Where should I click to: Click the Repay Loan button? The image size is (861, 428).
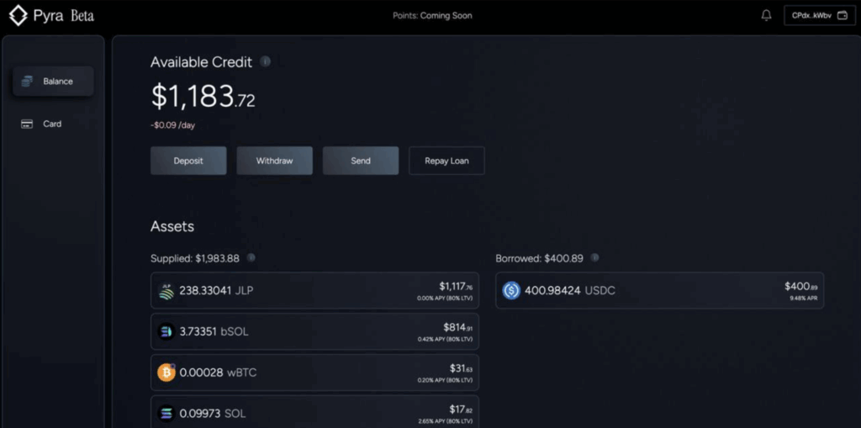click(x=447, y=161)
